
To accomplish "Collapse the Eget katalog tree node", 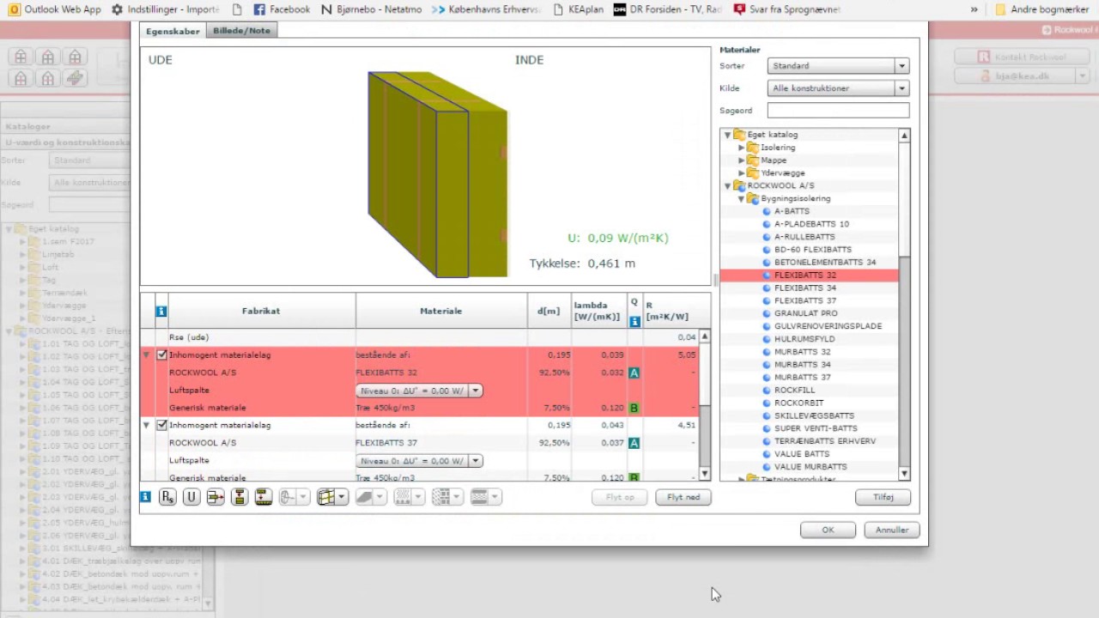I will tap(727, 135).
